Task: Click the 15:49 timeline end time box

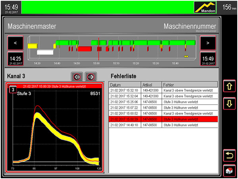Action: click(208, 59)
